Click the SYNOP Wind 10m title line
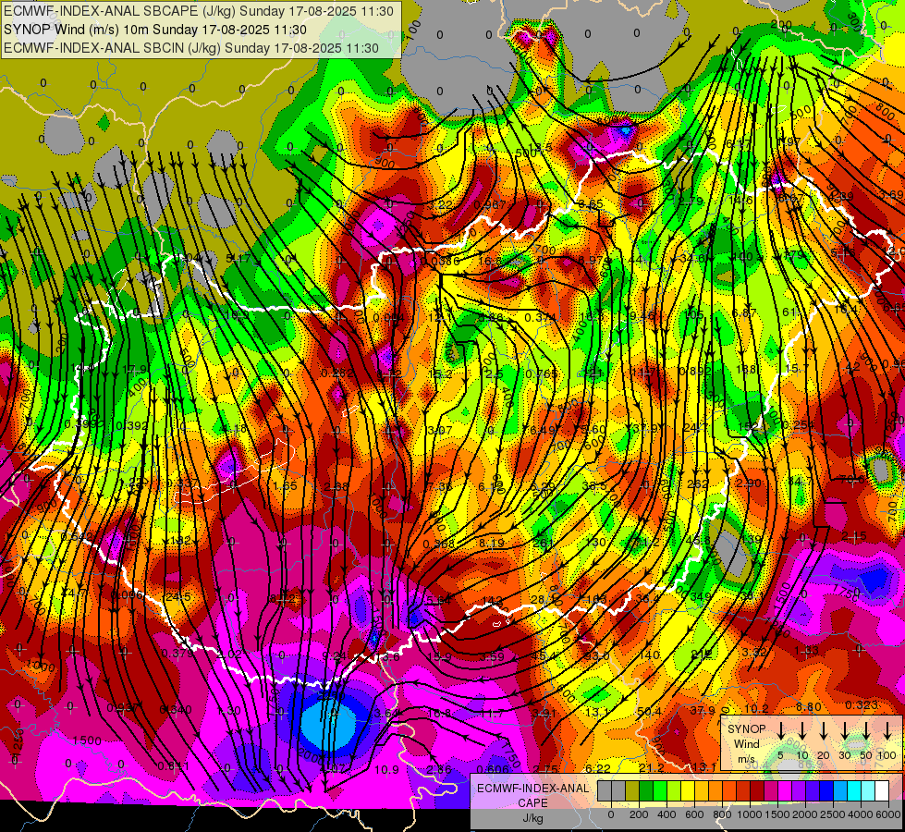The image size is (905, 832). click(154, 30)
